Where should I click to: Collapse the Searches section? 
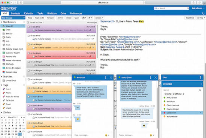(x=1, y=76)
